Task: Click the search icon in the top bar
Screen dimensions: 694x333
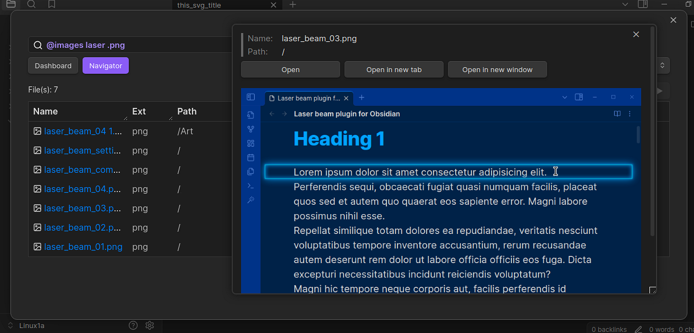Action: pyautogui.click(x=31, y=5)
